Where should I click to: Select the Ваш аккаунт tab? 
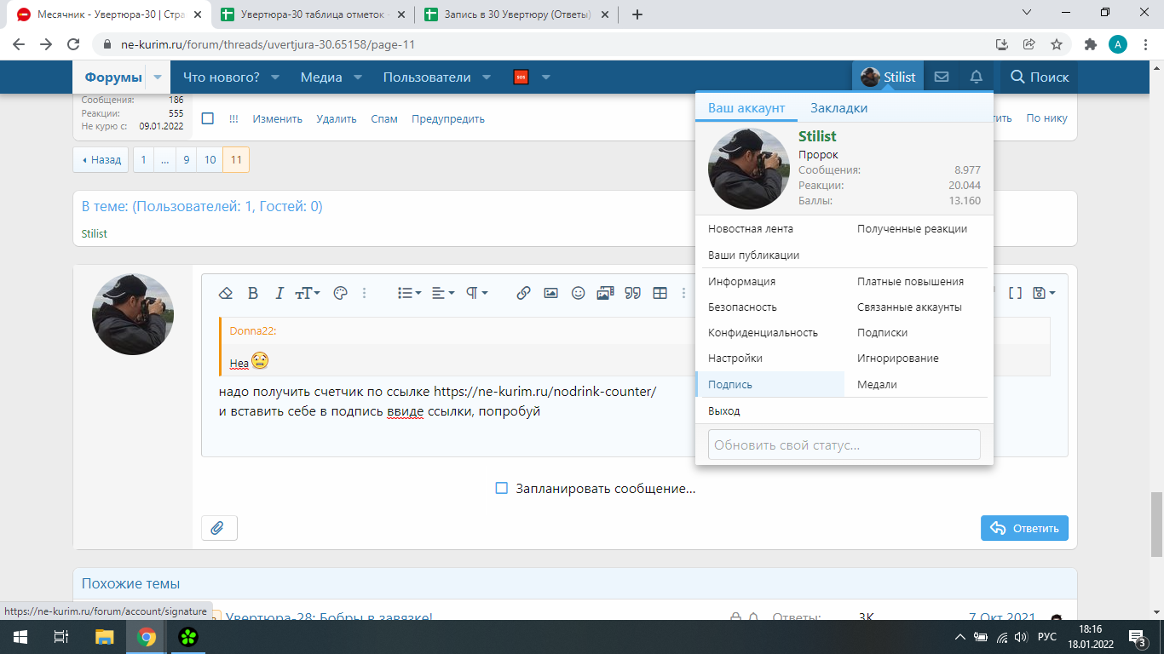pyautogui.click(x=746, y=108)
